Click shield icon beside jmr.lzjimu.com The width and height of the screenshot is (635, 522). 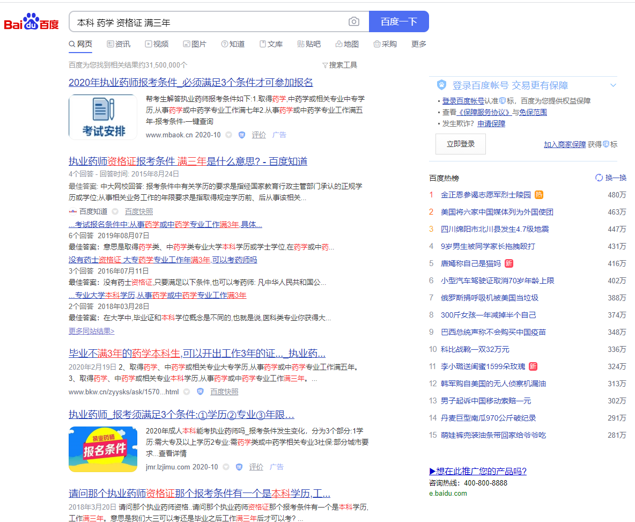pyautogui.click(x=239, y=467)
